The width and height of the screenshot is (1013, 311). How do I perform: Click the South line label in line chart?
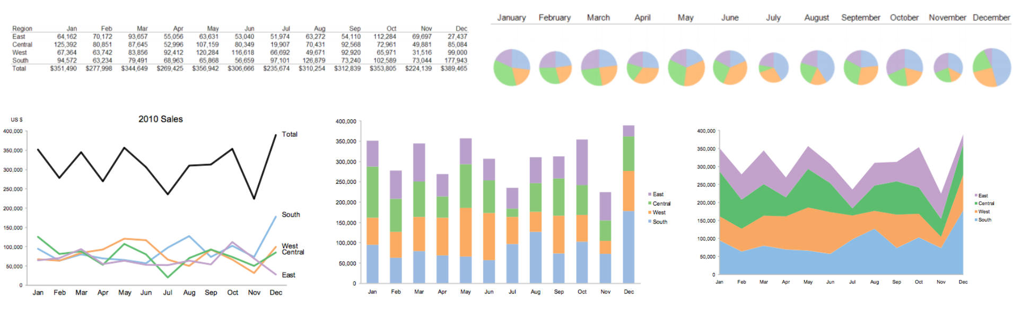point(291,215)
